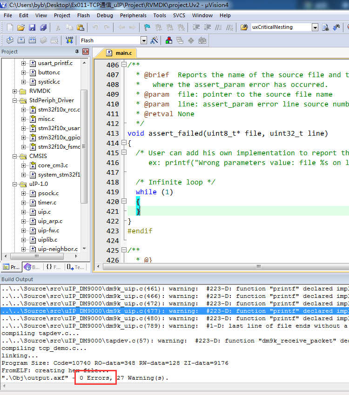The height and width of the screenshot is (395, 349).
Task: Click the Manage Multi-Project Workspace icon
Action: click(180, 40)
